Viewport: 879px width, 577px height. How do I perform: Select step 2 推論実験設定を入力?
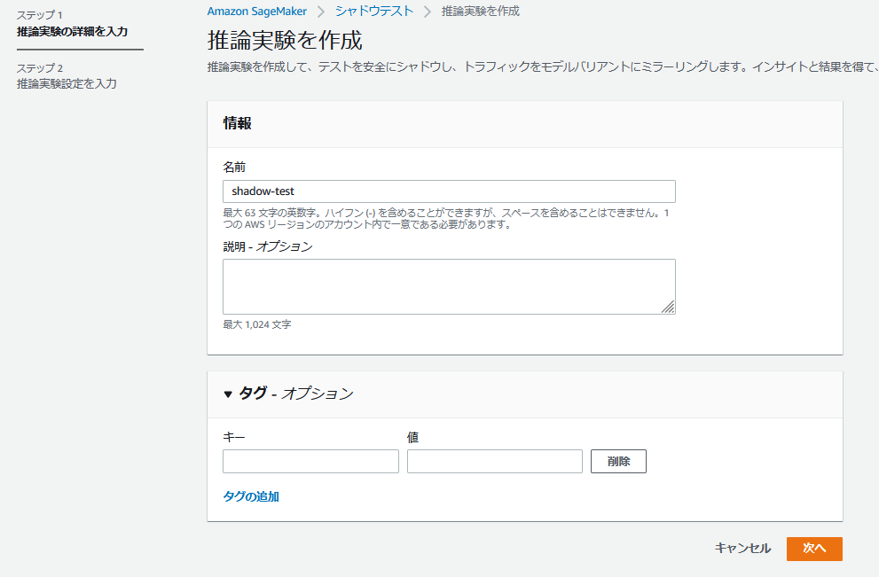[x=67, y=83]
